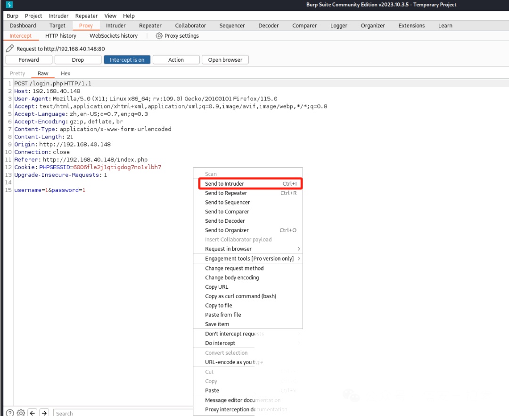Switch to the Intruder tool tab
The image size is (509, 416).
(115, 25)
